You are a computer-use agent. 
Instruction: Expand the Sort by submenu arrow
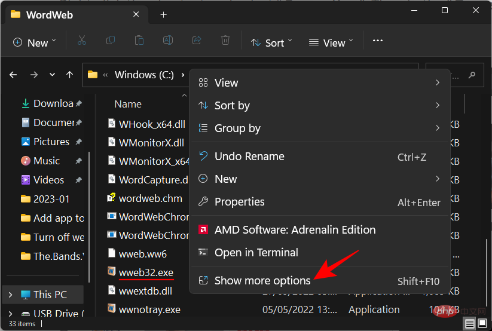click(x=438, y=105)
